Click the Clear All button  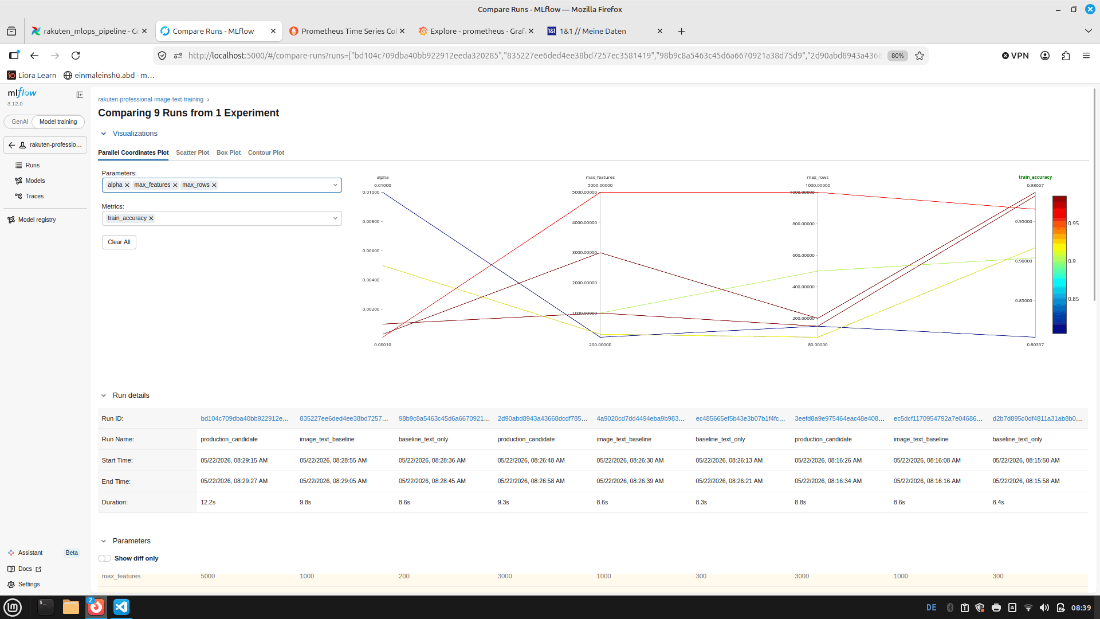click(x=119, y=242)
